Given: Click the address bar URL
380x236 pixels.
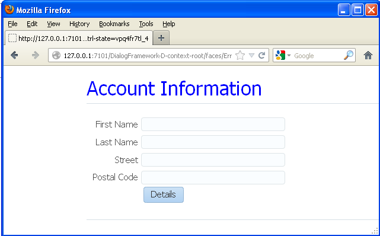Looking at the screenshot, I should (x=148, y=56).
